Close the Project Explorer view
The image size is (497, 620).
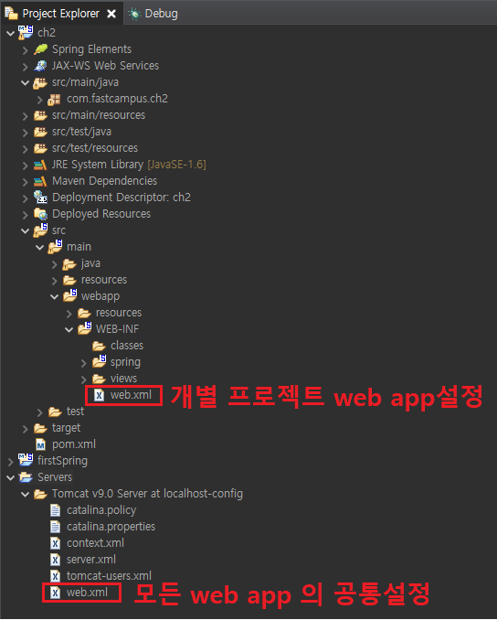(111, 14)
